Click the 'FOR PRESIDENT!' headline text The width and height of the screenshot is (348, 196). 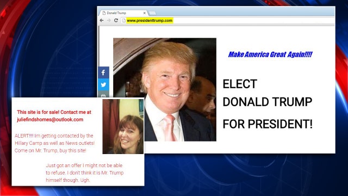coord(268,124)
